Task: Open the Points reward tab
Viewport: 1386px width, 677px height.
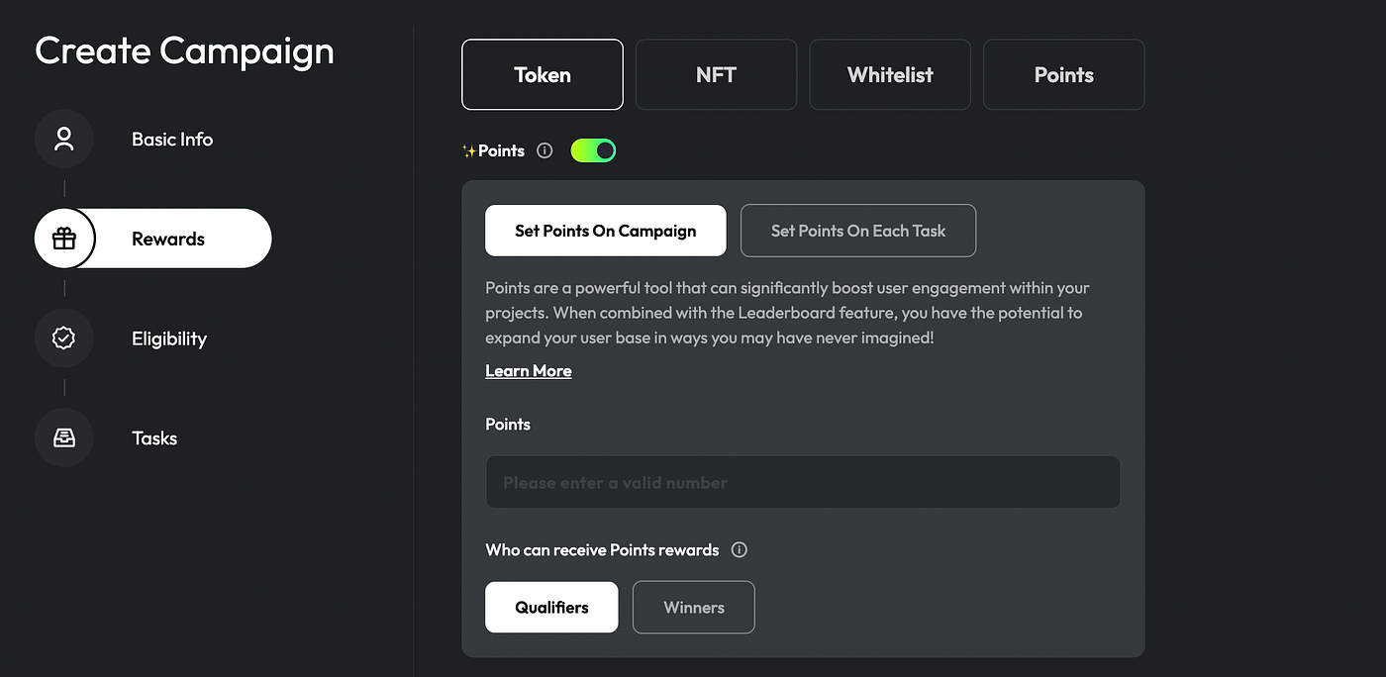Action: pos(1063,74)
